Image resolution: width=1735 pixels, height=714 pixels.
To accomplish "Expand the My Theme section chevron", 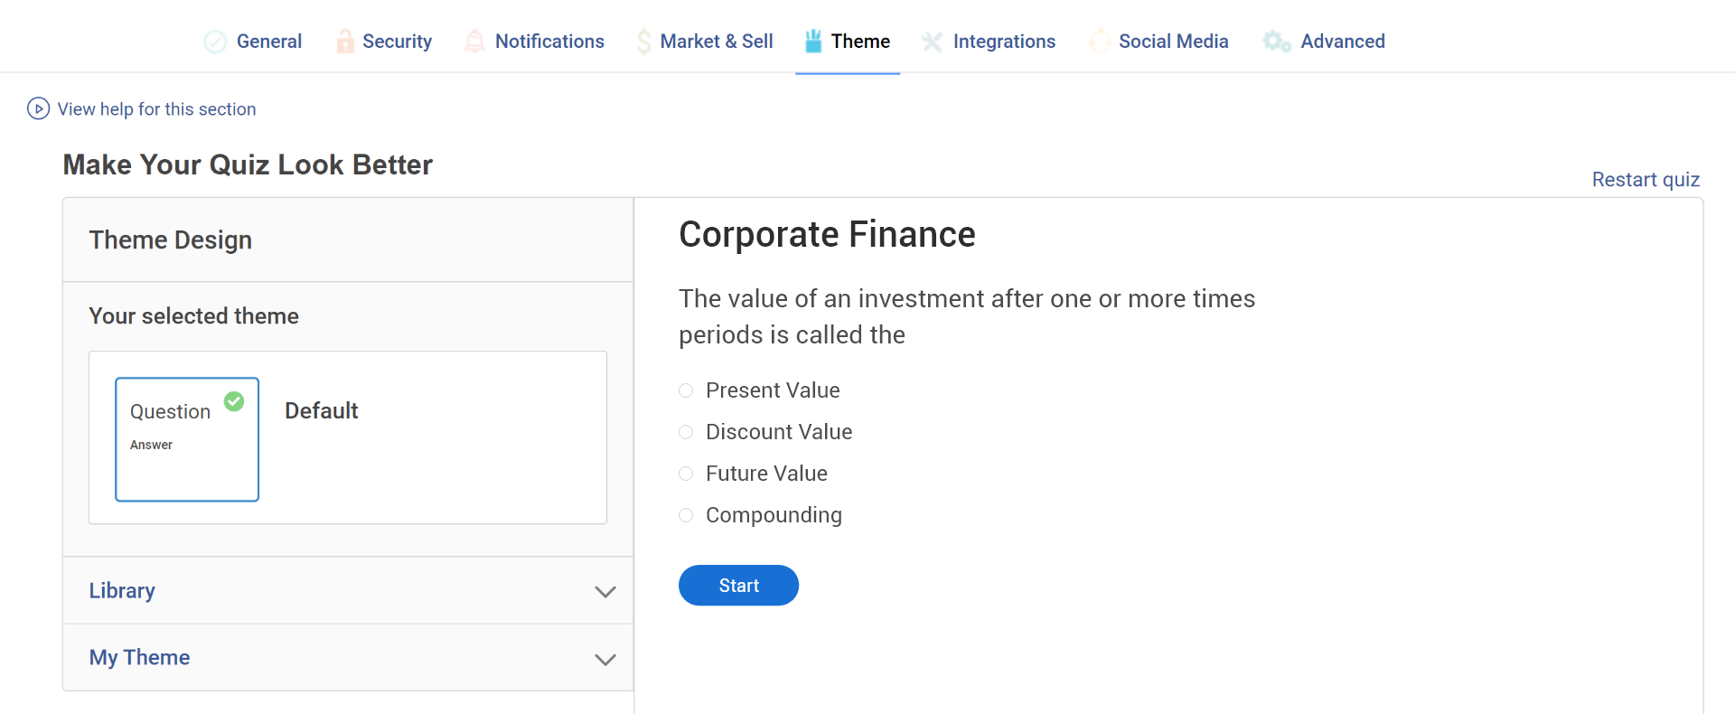I will point(605,659).
